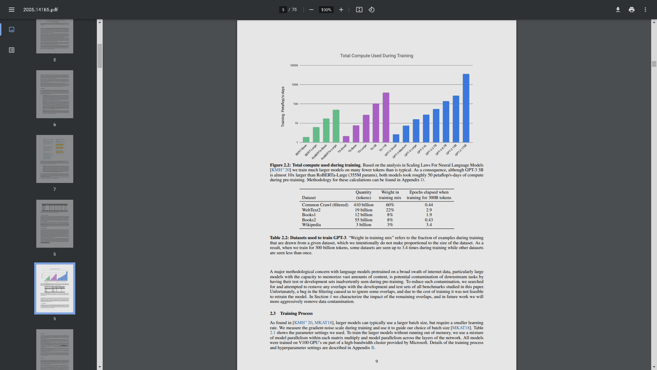
Task: Click the 'Table 2.2' caption label
Action: pyautogui.click(x=279, y=238)
